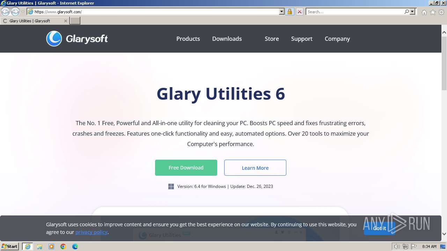Click the Glary Utilities 6 heading
The width and height of the screenshot is (447, 251).
tap(221, 94)
